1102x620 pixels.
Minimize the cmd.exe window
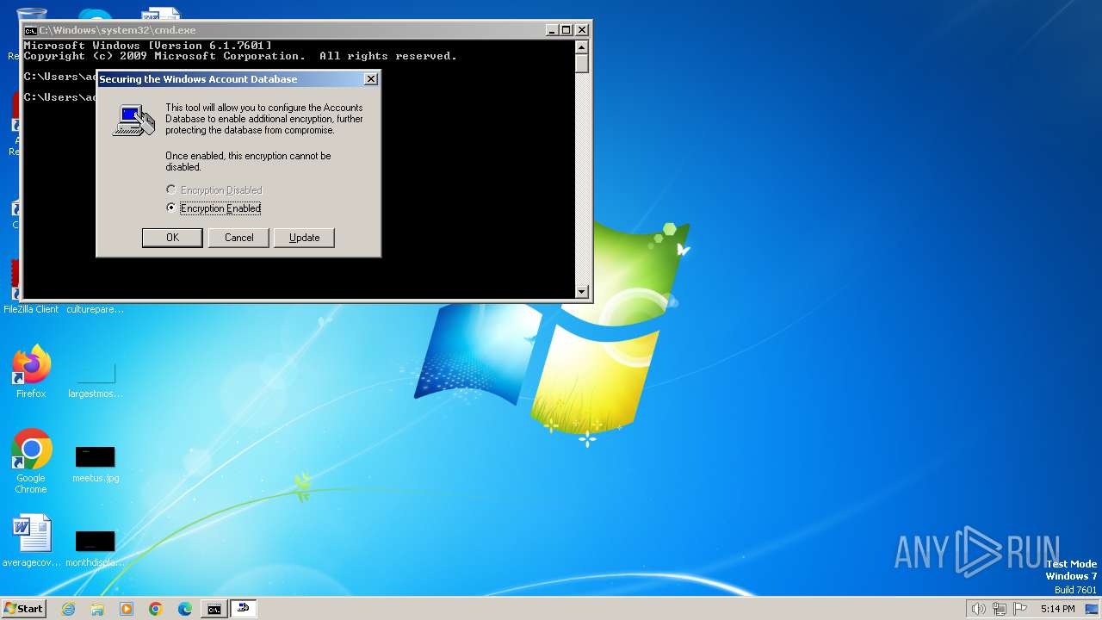coord(552,30)
